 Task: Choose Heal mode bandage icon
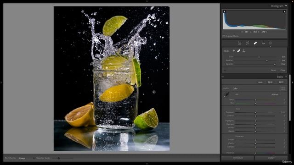click(x=239, y=51)
